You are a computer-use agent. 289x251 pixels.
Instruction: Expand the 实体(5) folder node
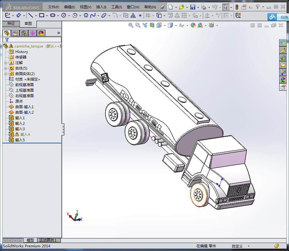point(6,68)
